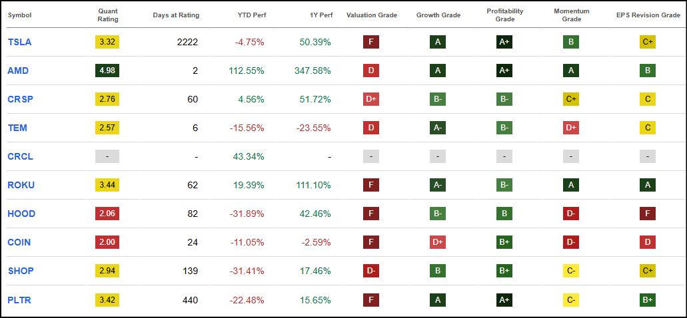Image resolution: width=687 pixels, height=318 pixels.
Task: Open the AMD symbol link
Action: point(18,71)
